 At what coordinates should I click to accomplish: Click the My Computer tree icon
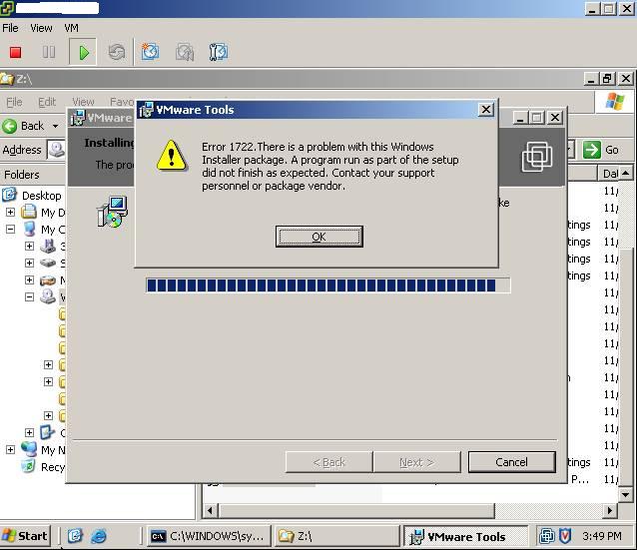pyautogui.click(x=29, y=230)
